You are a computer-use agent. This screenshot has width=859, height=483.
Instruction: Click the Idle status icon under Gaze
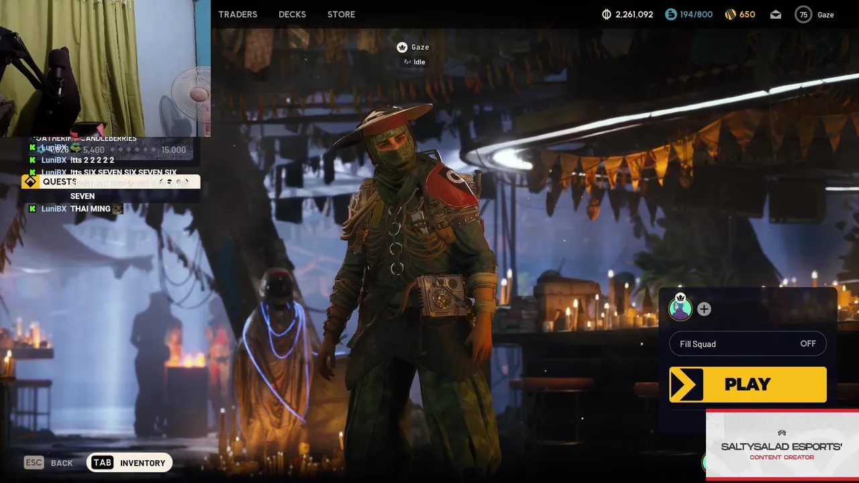click(x=407, y=62)
